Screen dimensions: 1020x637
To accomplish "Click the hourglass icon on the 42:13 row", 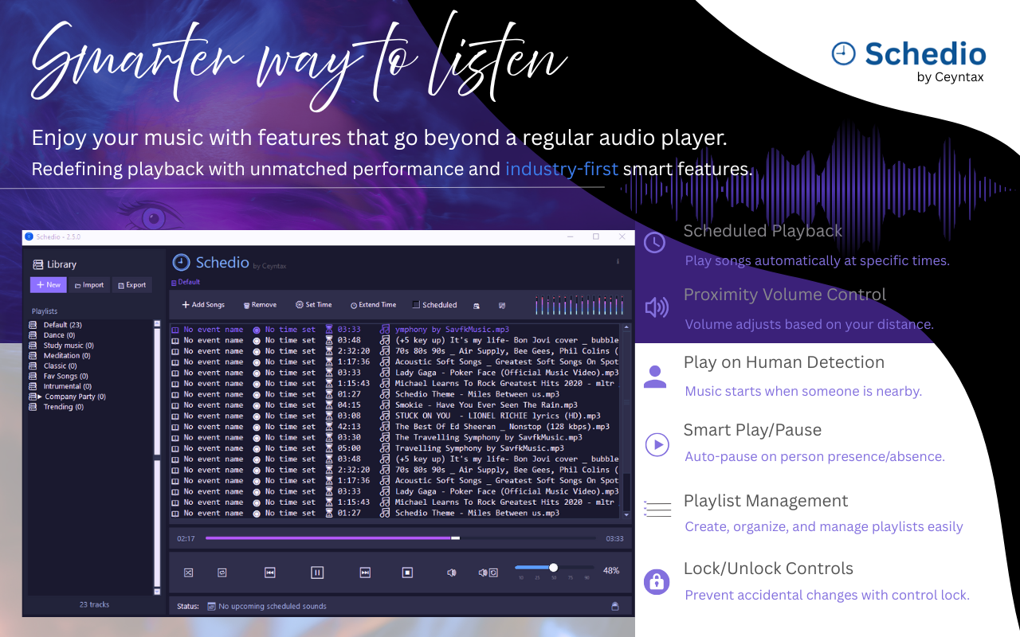I will [x=328, y=427].
